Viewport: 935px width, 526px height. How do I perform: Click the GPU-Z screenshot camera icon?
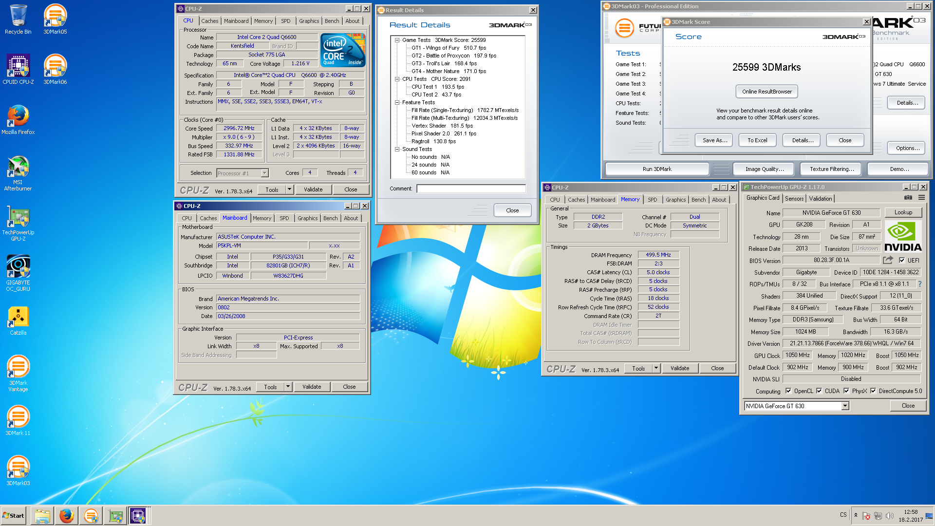[x=908, y=198]
